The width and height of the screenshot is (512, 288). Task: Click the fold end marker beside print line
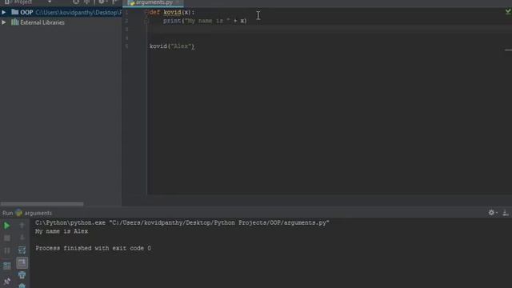pyautogui.click(x=146, y=21)
